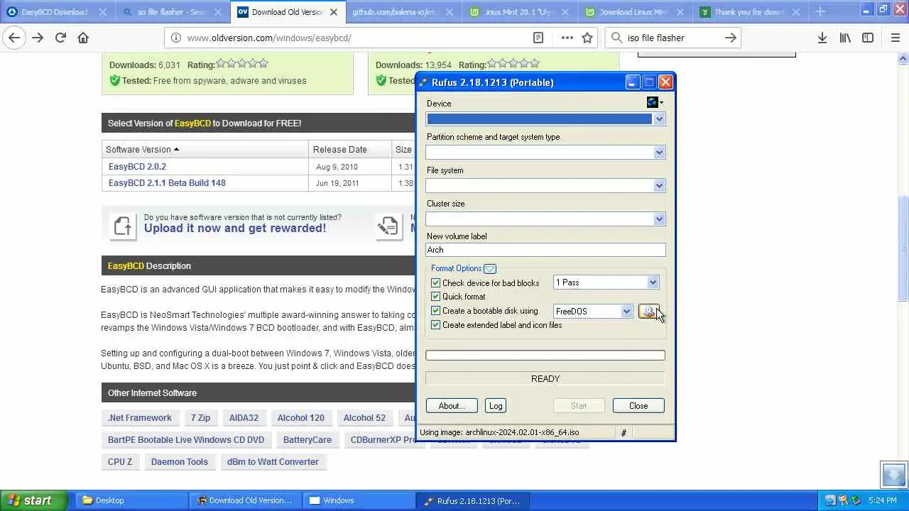Open browser downloads arrow icon
This screenshot has height=511, width=909.
822,38
